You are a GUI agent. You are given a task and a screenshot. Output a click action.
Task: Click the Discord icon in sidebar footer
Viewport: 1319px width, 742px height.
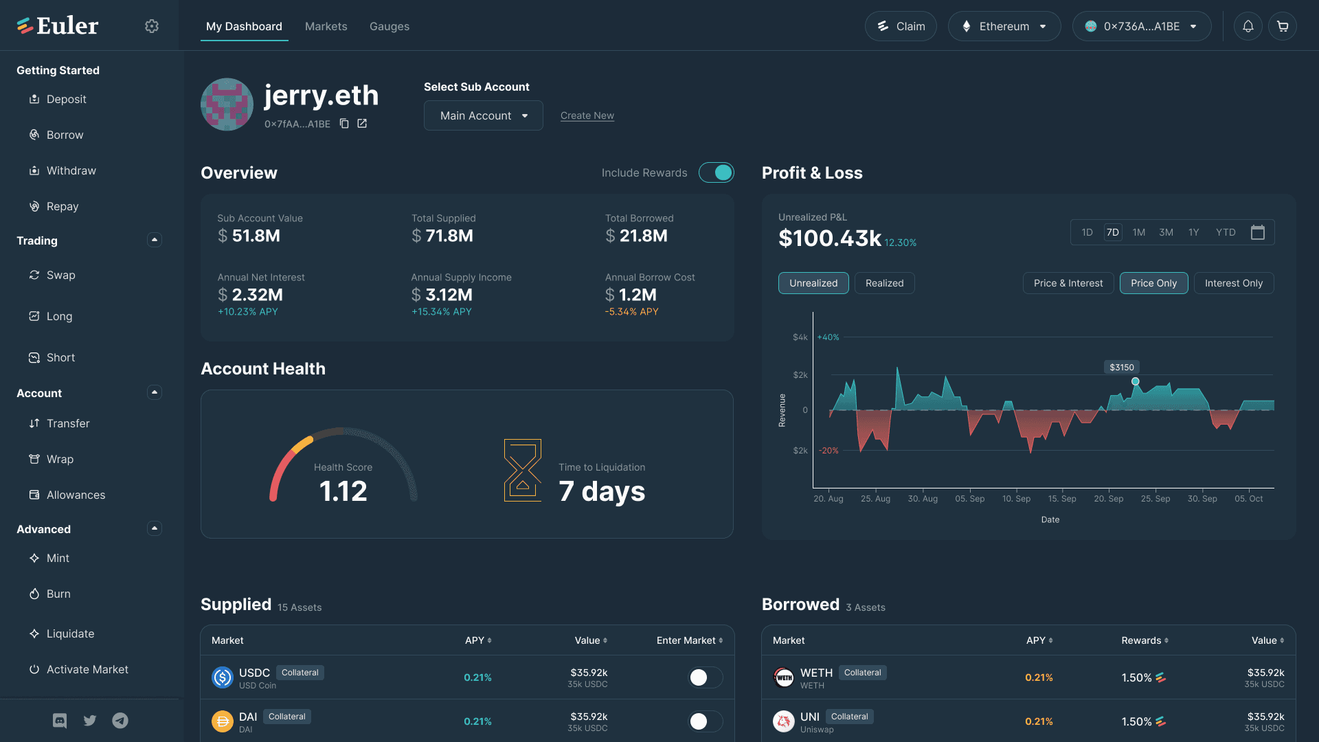coord(60,720)
